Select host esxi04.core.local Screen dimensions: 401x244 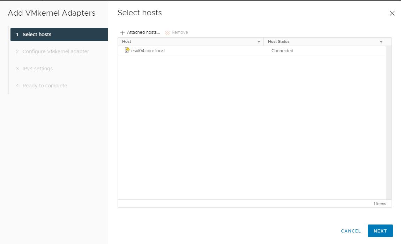tap(148, 51)
